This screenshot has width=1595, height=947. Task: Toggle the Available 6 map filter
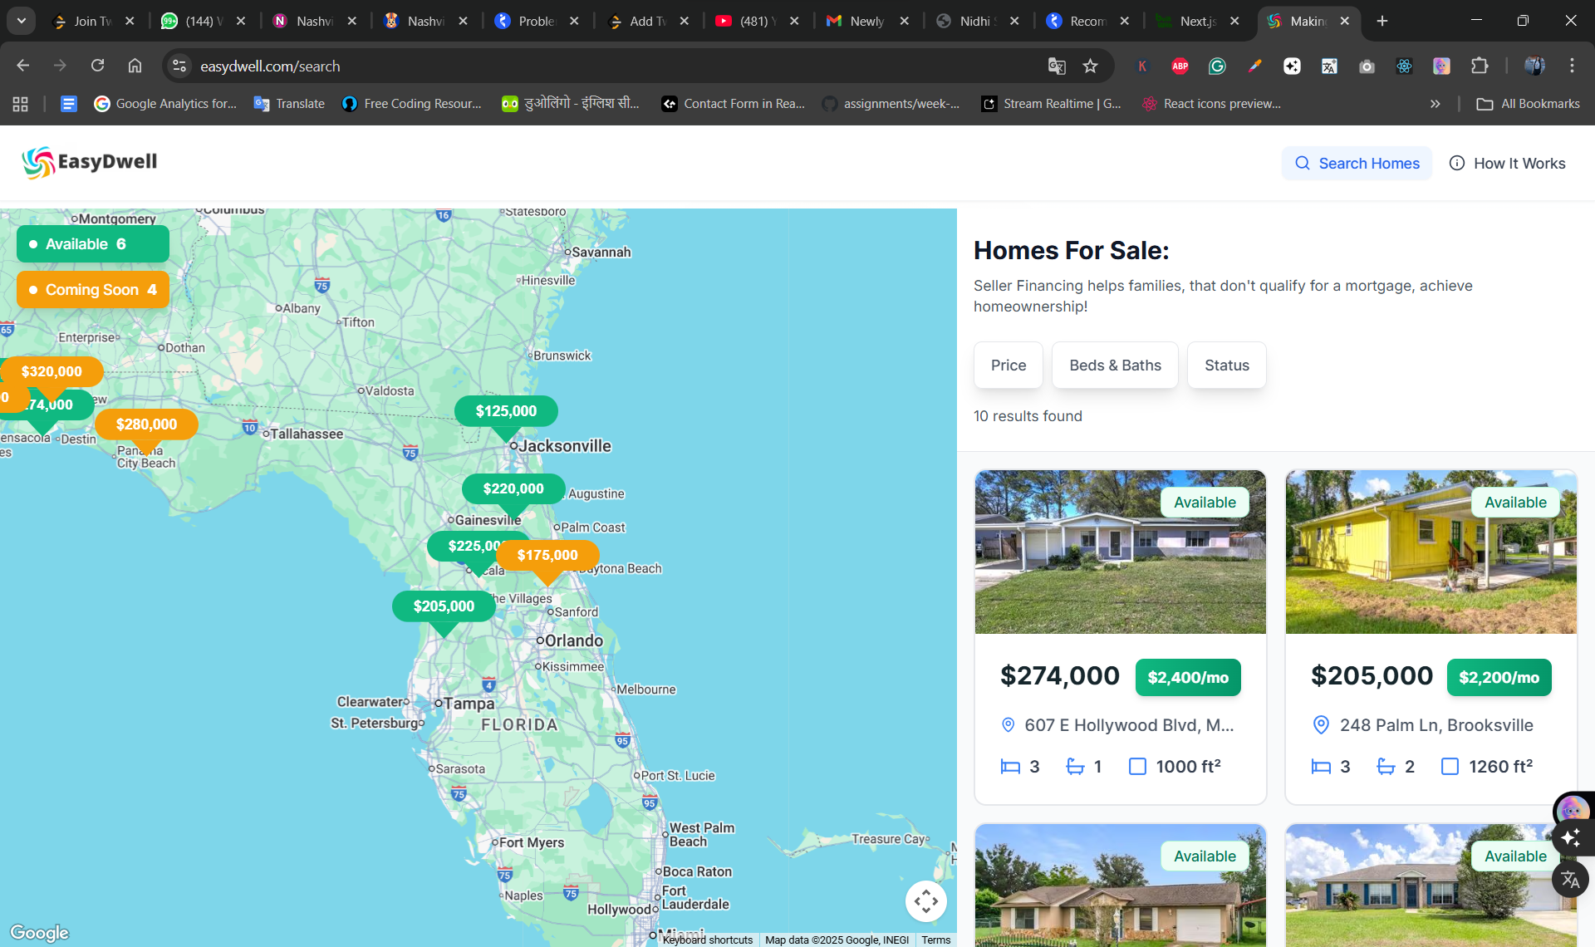coord(92,244)
